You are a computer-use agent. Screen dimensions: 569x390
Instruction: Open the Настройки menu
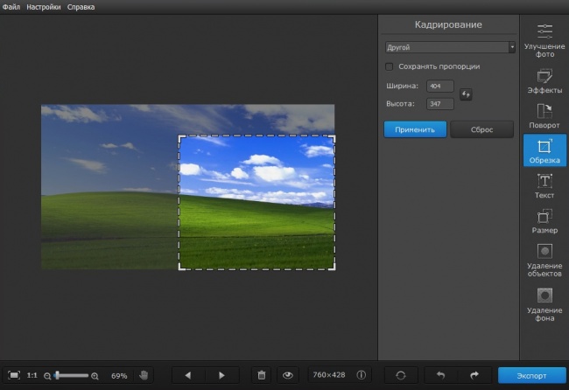tap(44, 7)
